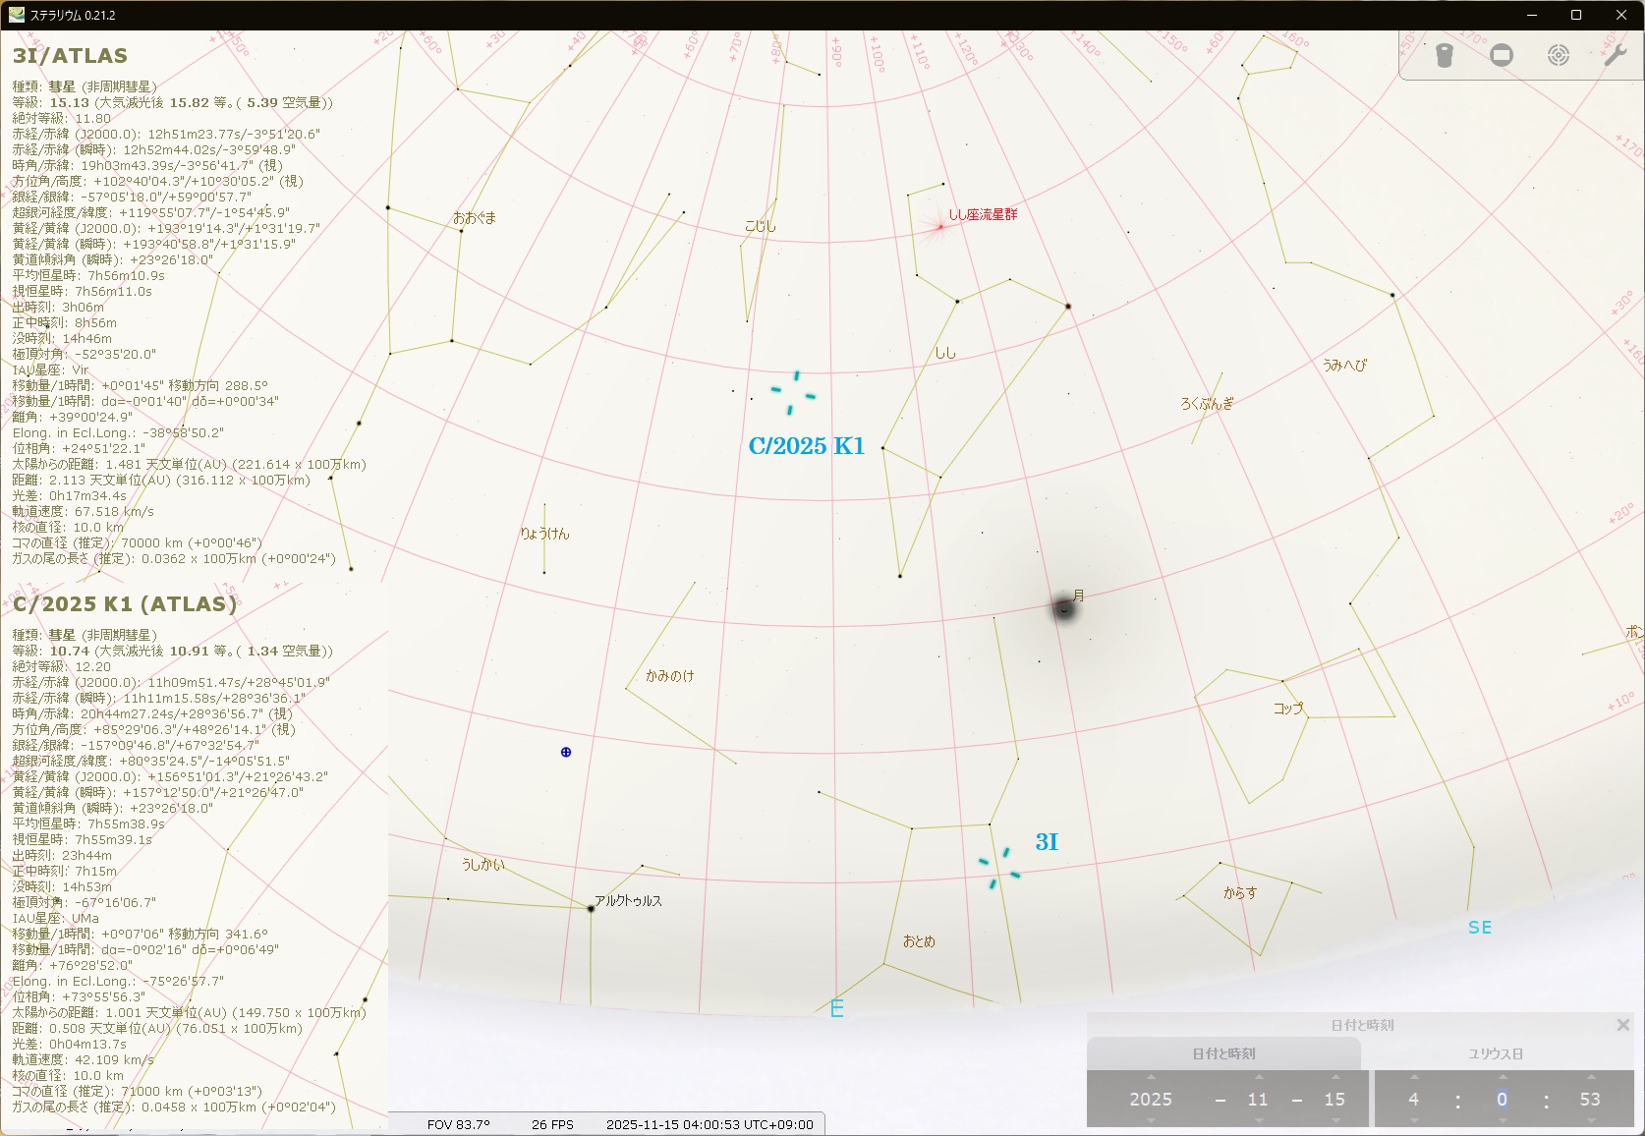Viewport: 1645px width, 1136px height.
Task: Click the Stellarium app icon in title bar
Action: click(16, 15)
